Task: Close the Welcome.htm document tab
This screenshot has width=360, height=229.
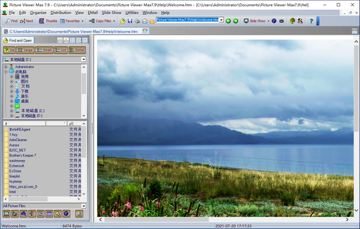Action: 145,31
